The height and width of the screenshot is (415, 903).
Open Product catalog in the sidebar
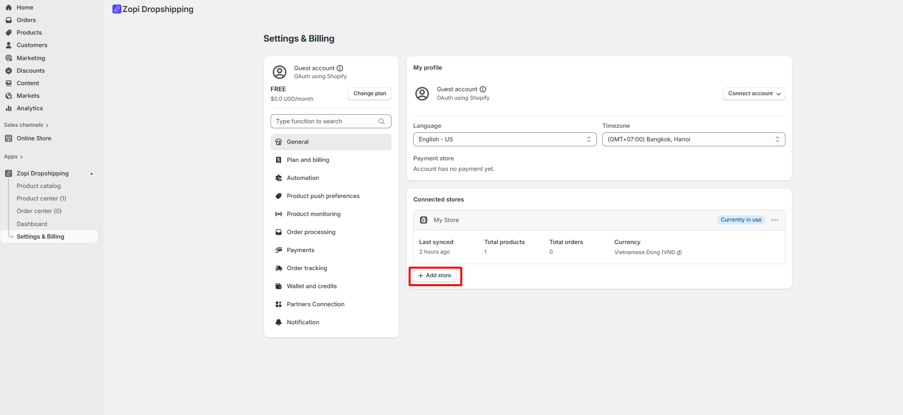point(39,186)
